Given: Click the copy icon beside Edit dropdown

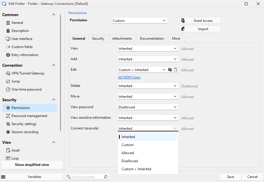Looking at the screenshot, I should (x=170, y=70).
